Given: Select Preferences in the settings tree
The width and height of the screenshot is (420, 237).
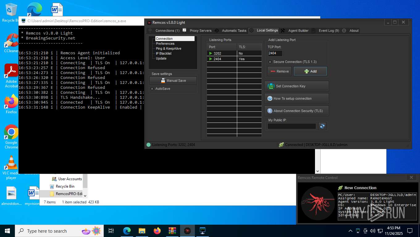Looking at the screenshot, I should [x=165, y=44].
